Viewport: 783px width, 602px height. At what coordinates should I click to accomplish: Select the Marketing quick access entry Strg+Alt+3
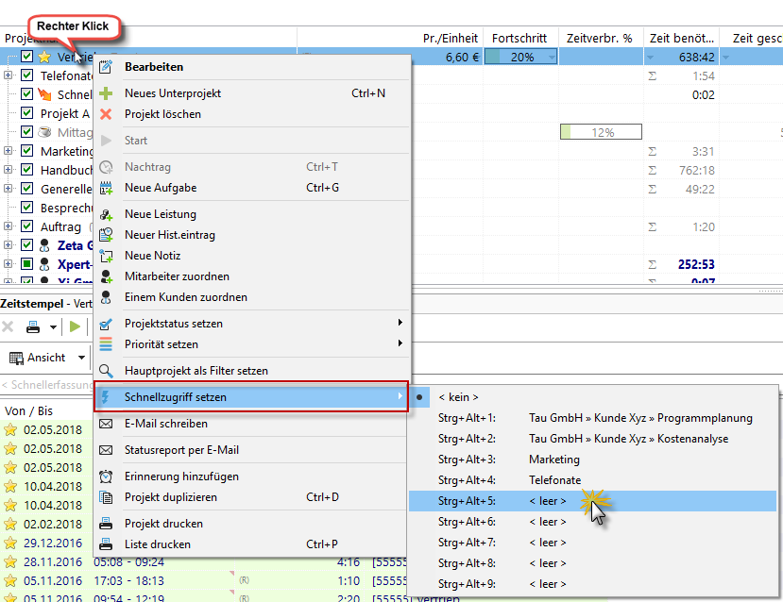[x=553, y=459]
